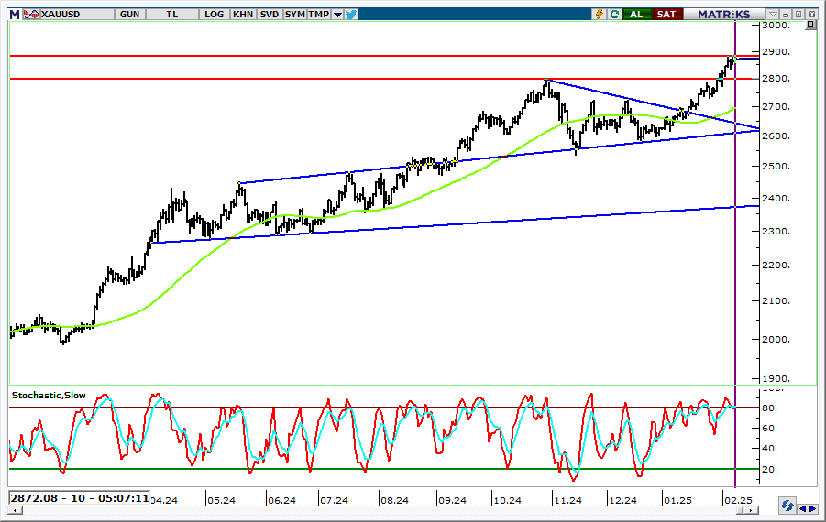Click the blue sync arrows icon at bottom-right
The width and height of the screenshot is (826, 522).
(787, 506)
